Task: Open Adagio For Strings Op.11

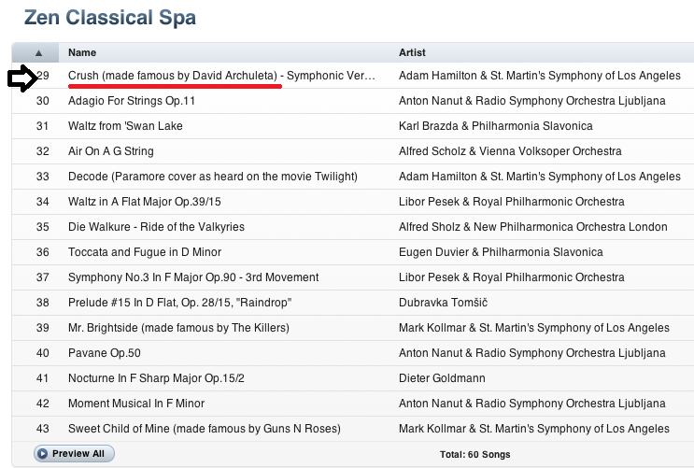Action: pyautogui.click(x=132, y=101)
